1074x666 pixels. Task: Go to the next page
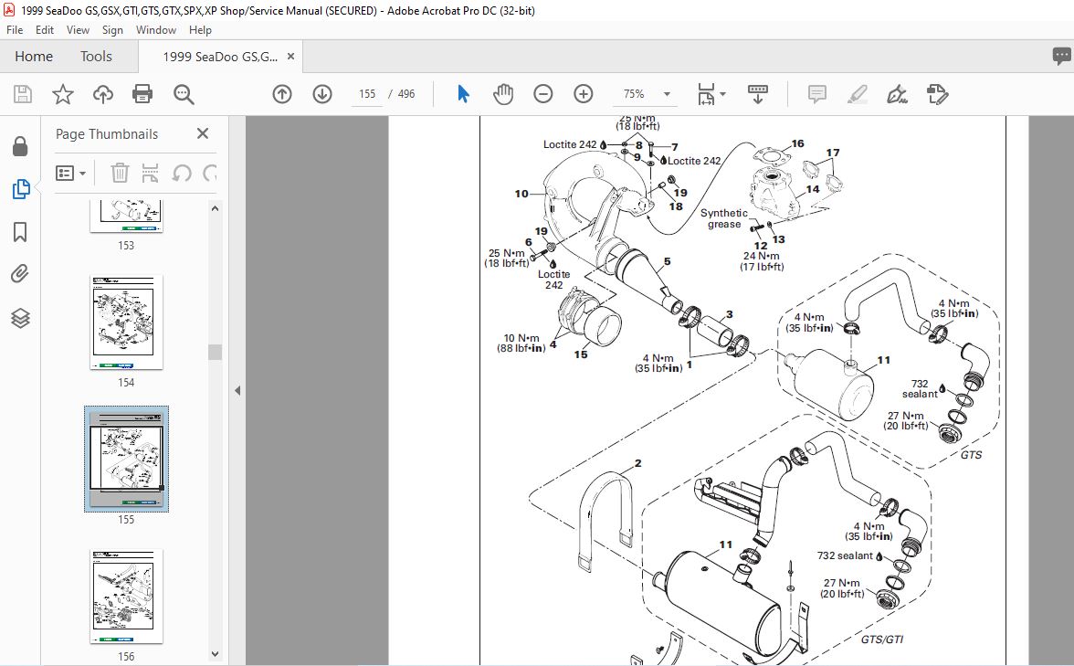coord(321,94)
